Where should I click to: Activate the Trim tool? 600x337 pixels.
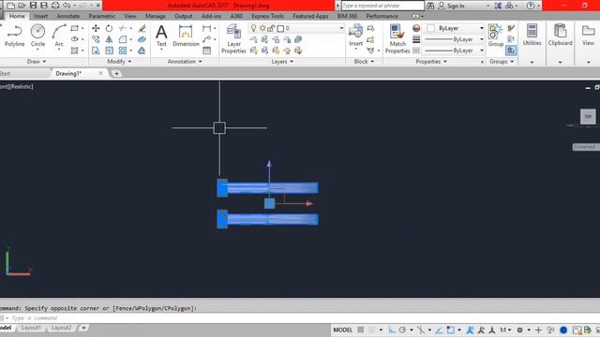coord(123,28)
